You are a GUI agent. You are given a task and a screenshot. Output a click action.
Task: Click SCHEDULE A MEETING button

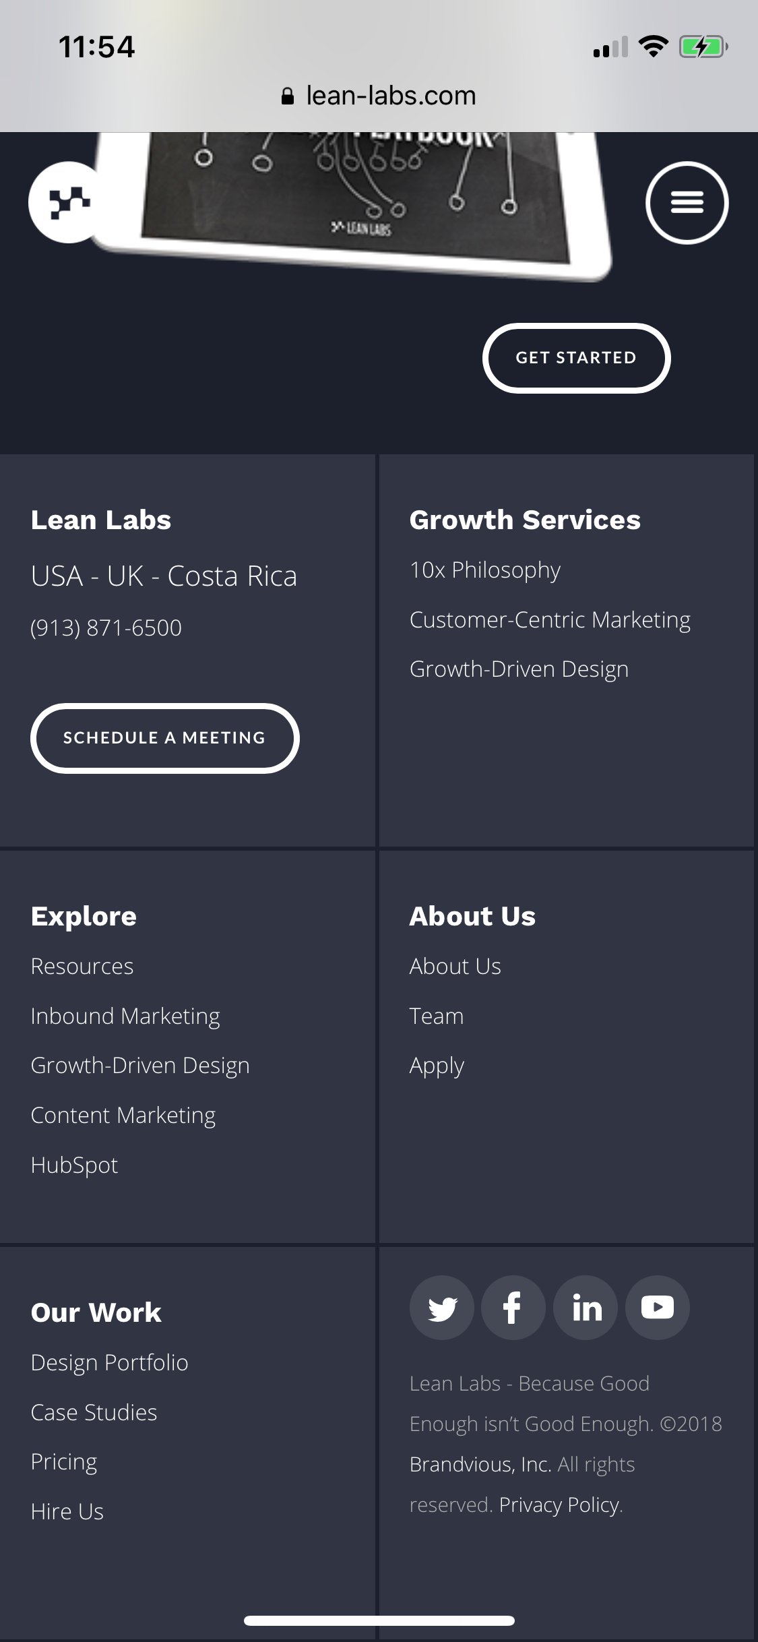[x=164, y=737]
